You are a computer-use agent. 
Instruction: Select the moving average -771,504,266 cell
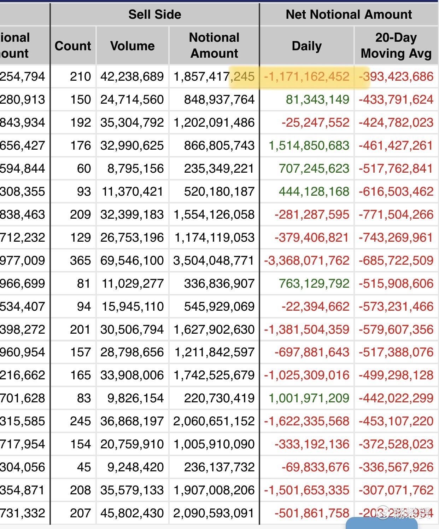(x=396, y=214)
